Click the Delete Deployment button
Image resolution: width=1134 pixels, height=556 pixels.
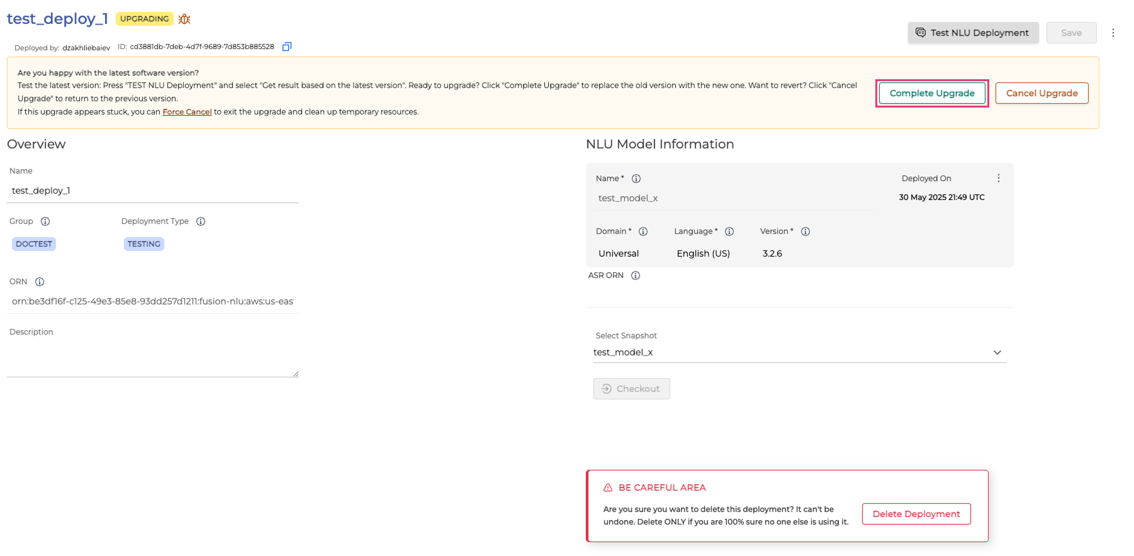click(x=916, y=514)
